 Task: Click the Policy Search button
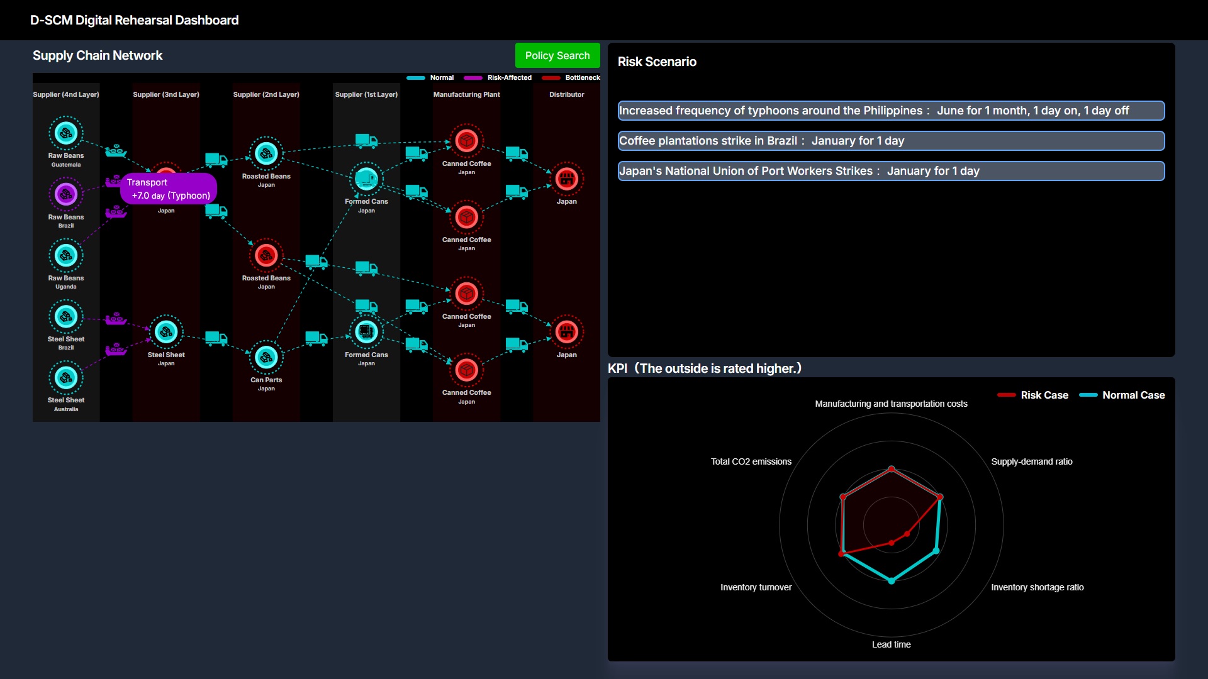(557, 55)
